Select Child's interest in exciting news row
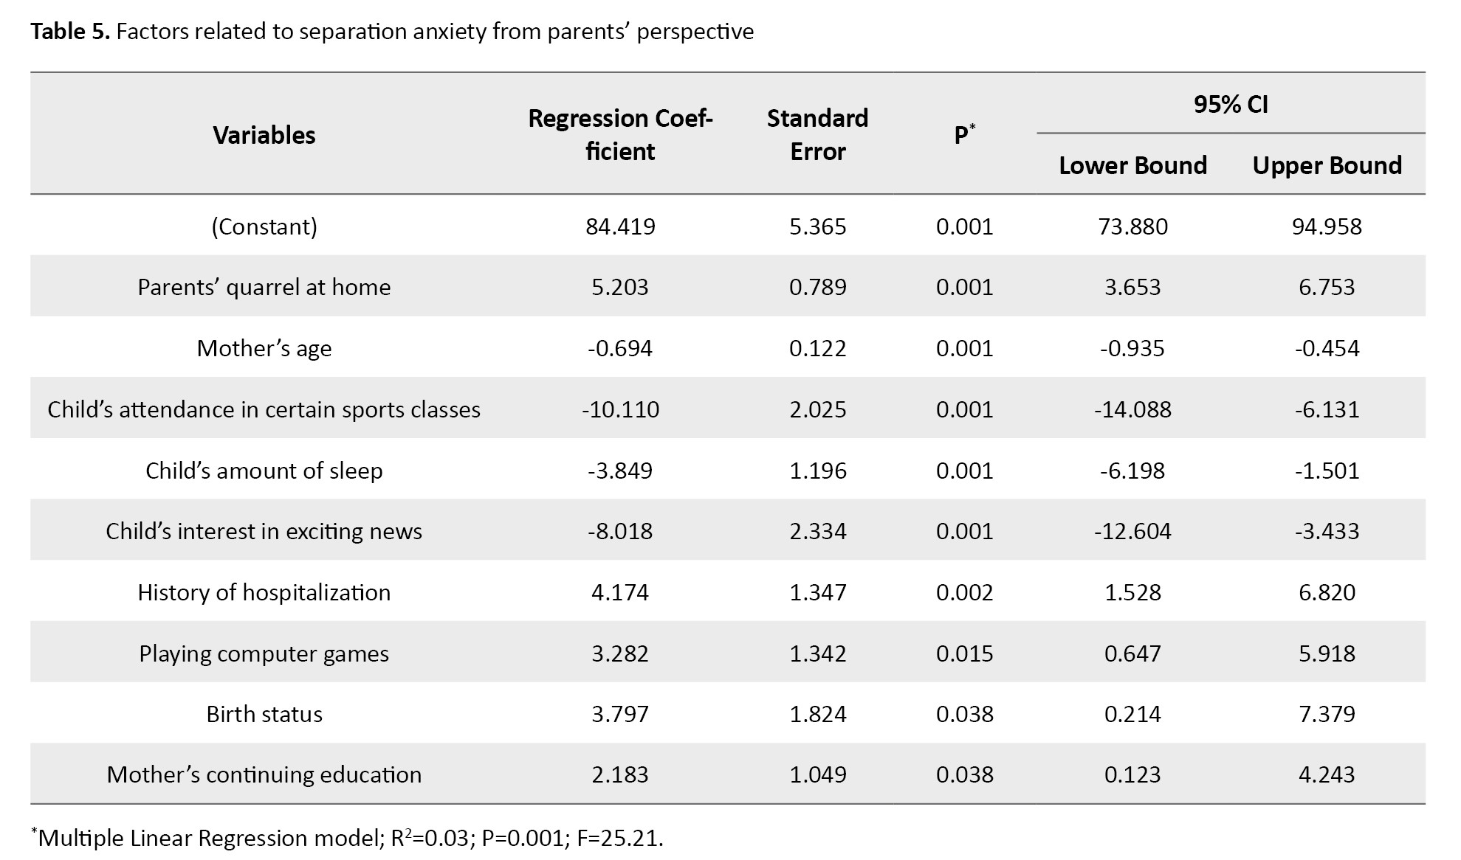Screen dimensions: 1461x860 (264, 531)
